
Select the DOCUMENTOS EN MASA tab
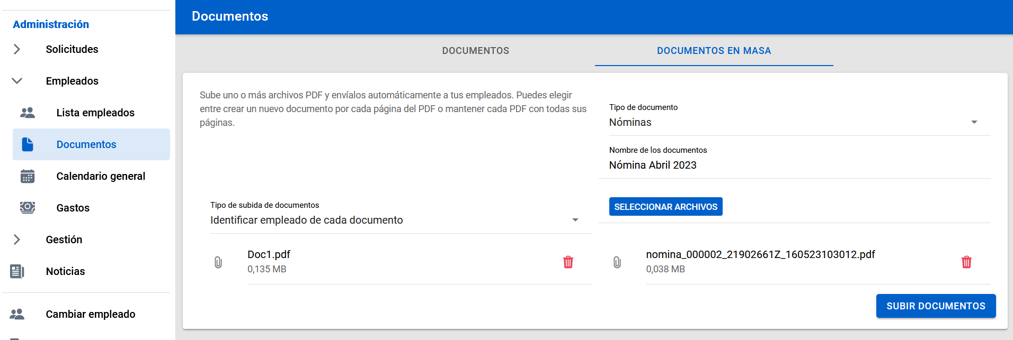point(714,51)
